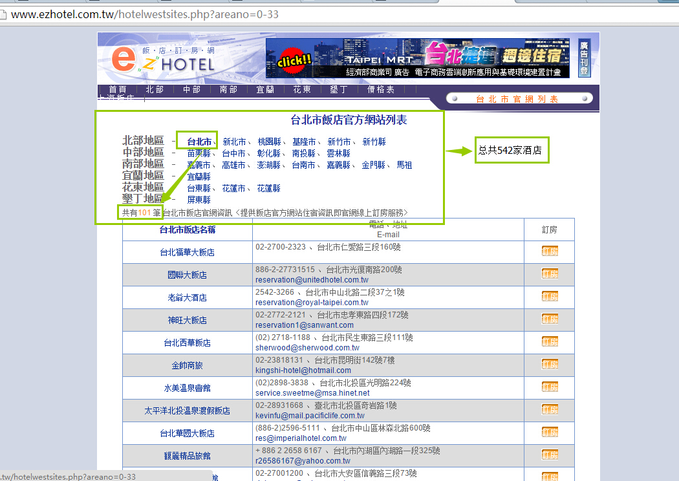Click 訂房 icon for 台北西華飯店
The image size is (679, 481).
[550, 341]
